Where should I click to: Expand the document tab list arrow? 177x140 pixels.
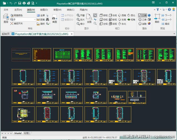point(174,34)
